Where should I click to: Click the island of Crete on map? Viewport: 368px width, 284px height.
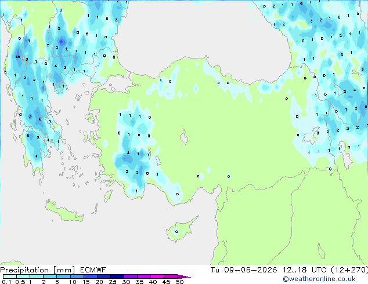64,212
